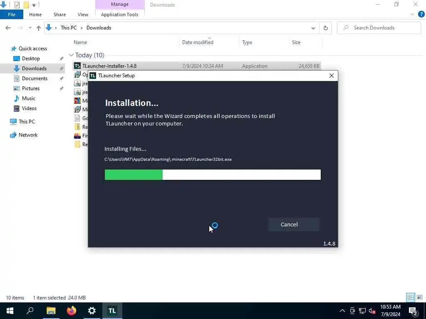This screenshot has height=319, width=426.
Task: Open the notification center icon
Action: 413,311
